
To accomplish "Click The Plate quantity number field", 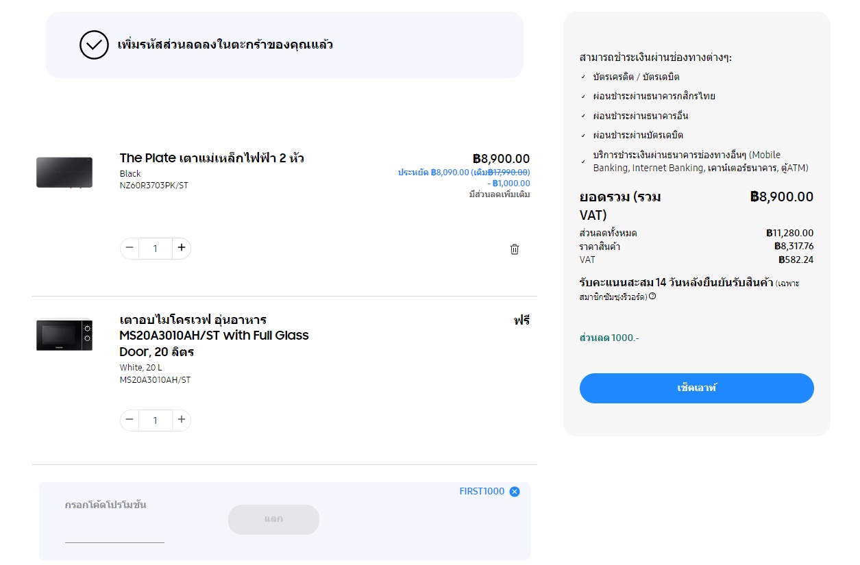I will click(x=156, y=249).
